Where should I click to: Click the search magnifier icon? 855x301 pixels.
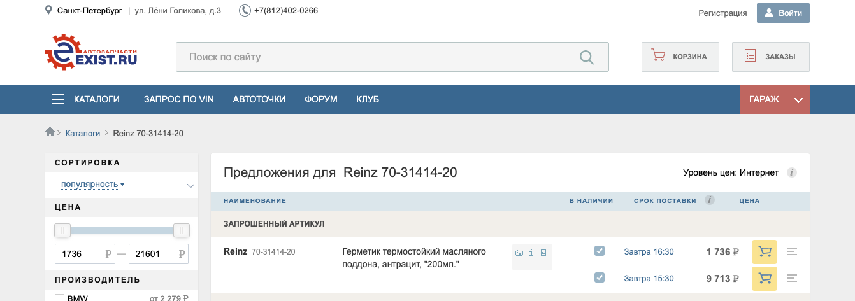[x=587, y=57]
